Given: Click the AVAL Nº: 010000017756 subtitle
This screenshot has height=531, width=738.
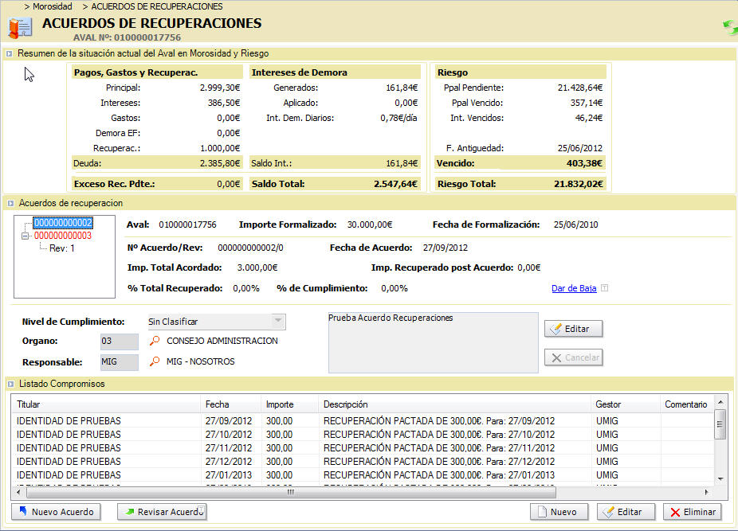Looking at the screenshot, I should pyautogui.click(x=127, y=37).
